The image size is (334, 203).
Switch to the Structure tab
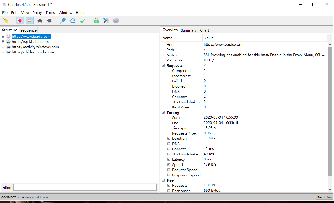(10, 30)
